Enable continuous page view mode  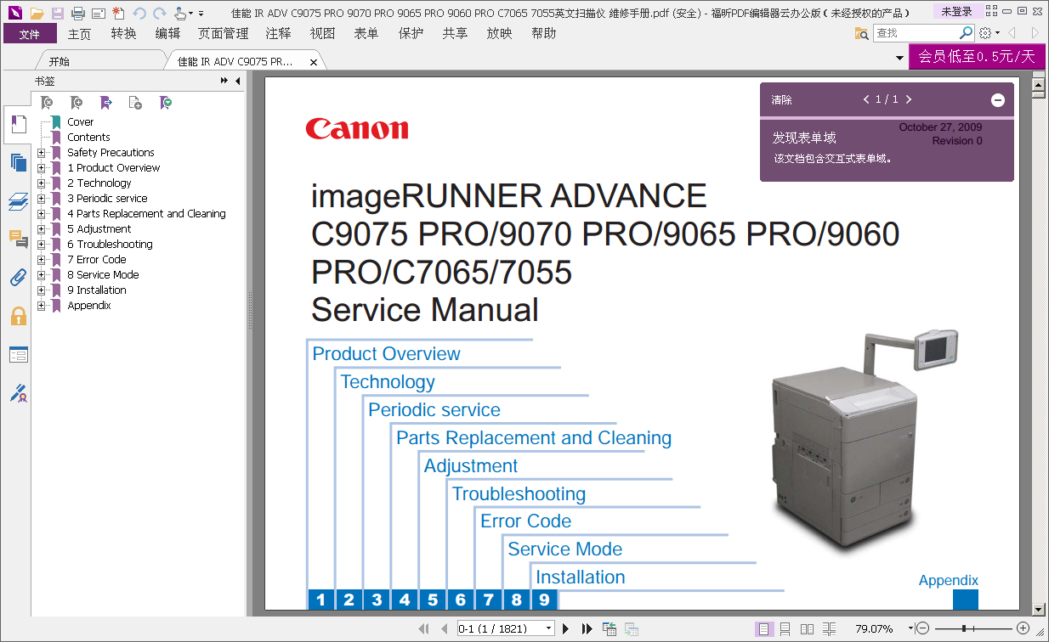point(785,628)
